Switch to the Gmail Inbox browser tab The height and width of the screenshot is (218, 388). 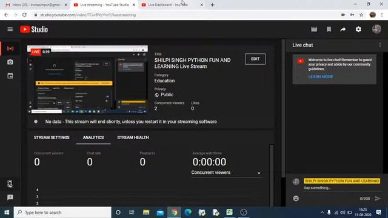(x=36, y=5)
